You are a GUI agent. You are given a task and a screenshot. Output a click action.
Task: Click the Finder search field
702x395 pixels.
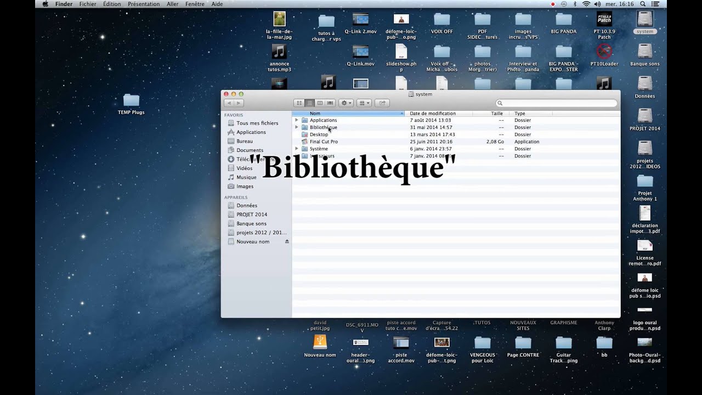[556, 103]
